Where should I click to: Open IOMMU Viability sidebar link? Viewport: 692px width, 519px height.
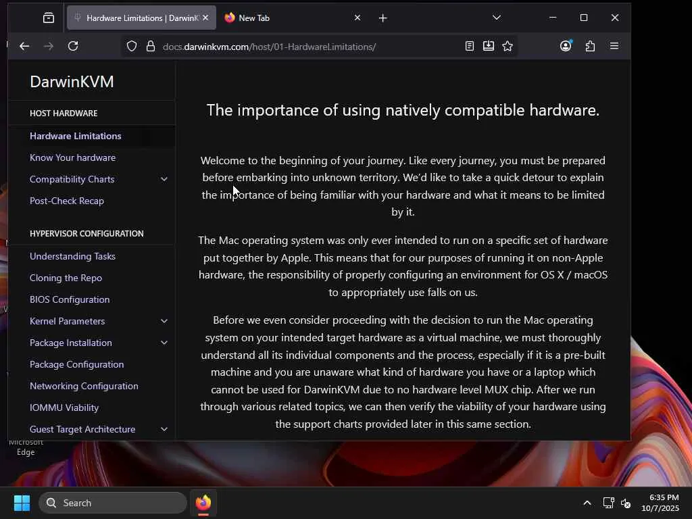click(x=64, y=407)
